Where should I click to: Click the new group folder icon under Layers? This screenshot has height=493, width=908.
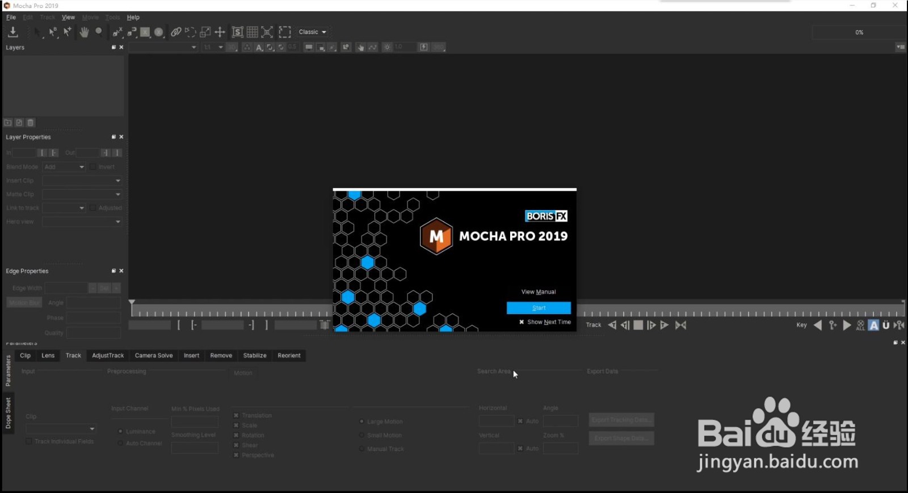(x=8, y=123)
